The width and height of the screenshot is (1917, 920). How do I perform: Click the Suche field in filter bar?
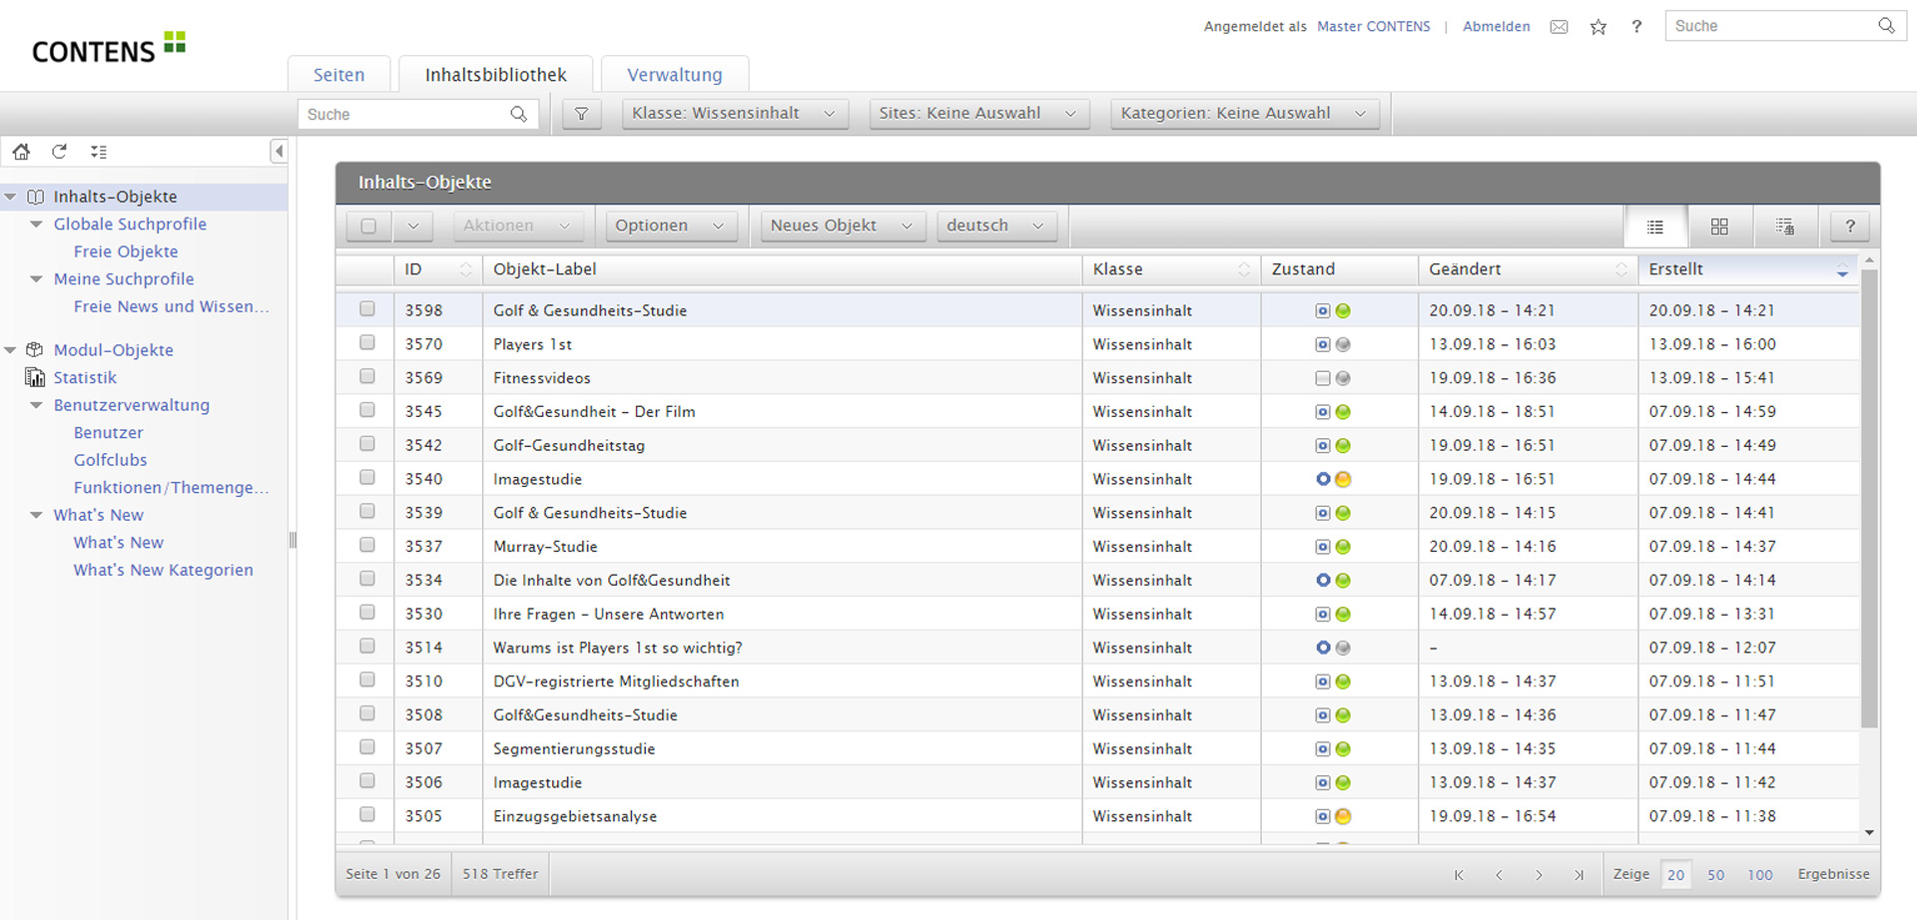(404, 115)
